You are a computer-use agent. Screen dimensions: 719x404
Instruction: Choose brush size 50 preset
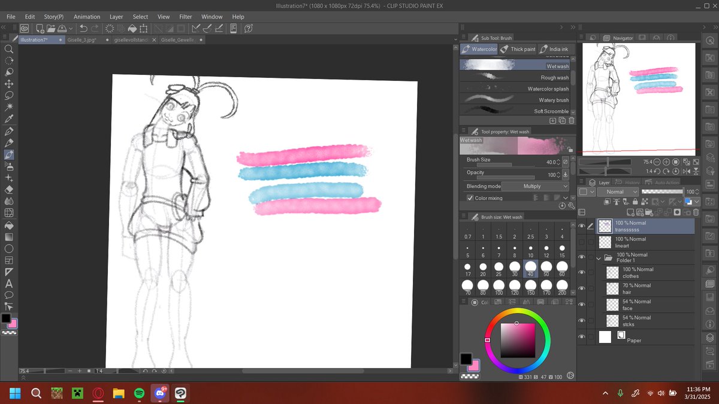coord(546,269)
